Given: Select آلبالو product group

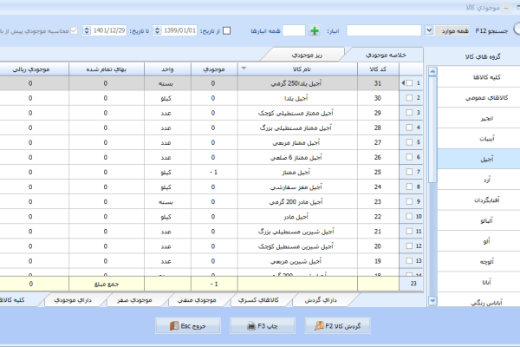Looking at the screenshot, I should [478, 221].
